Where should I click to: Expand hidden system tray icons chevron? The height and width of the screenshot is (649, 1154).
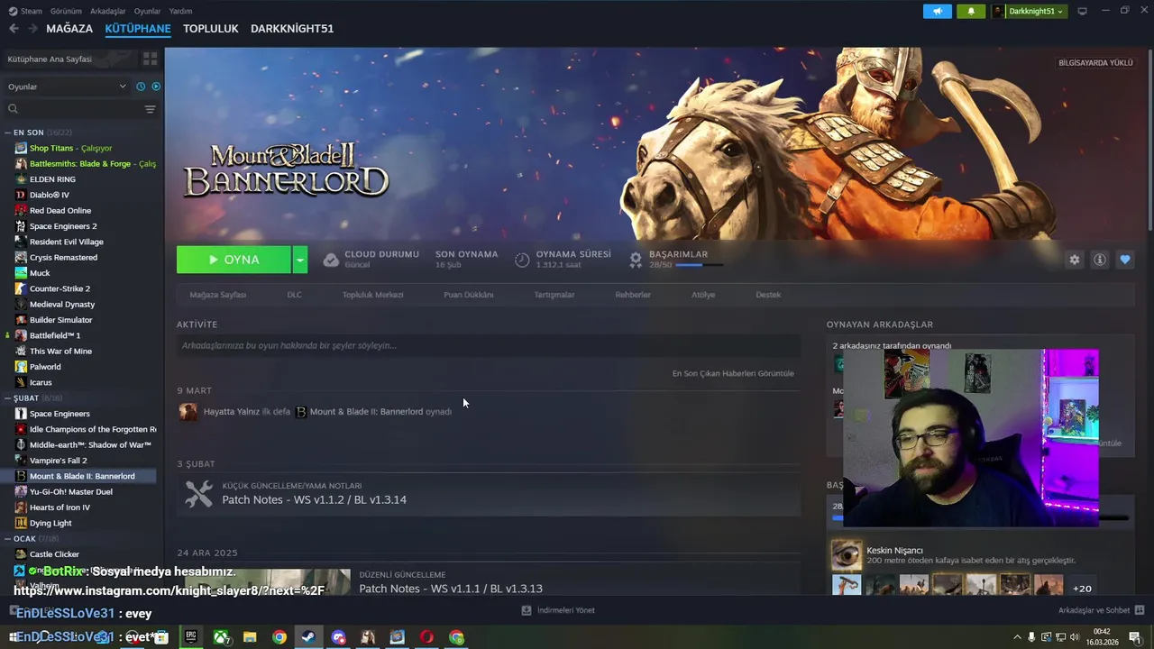click(x=1018, y=637)
